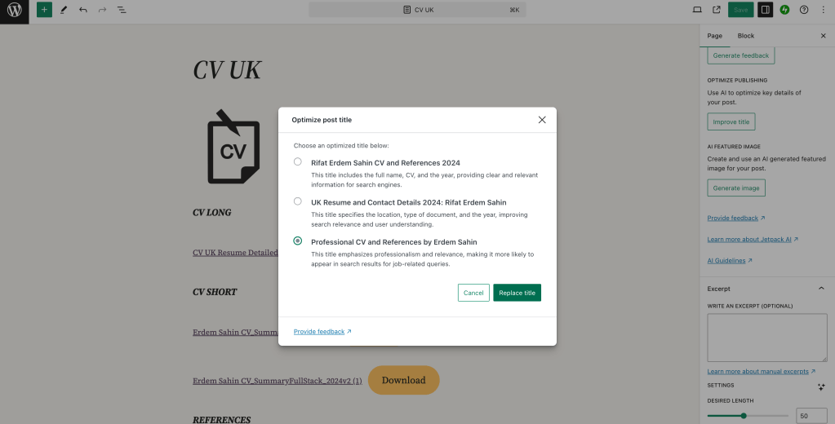Undo the last change

[x=83, y=10]
